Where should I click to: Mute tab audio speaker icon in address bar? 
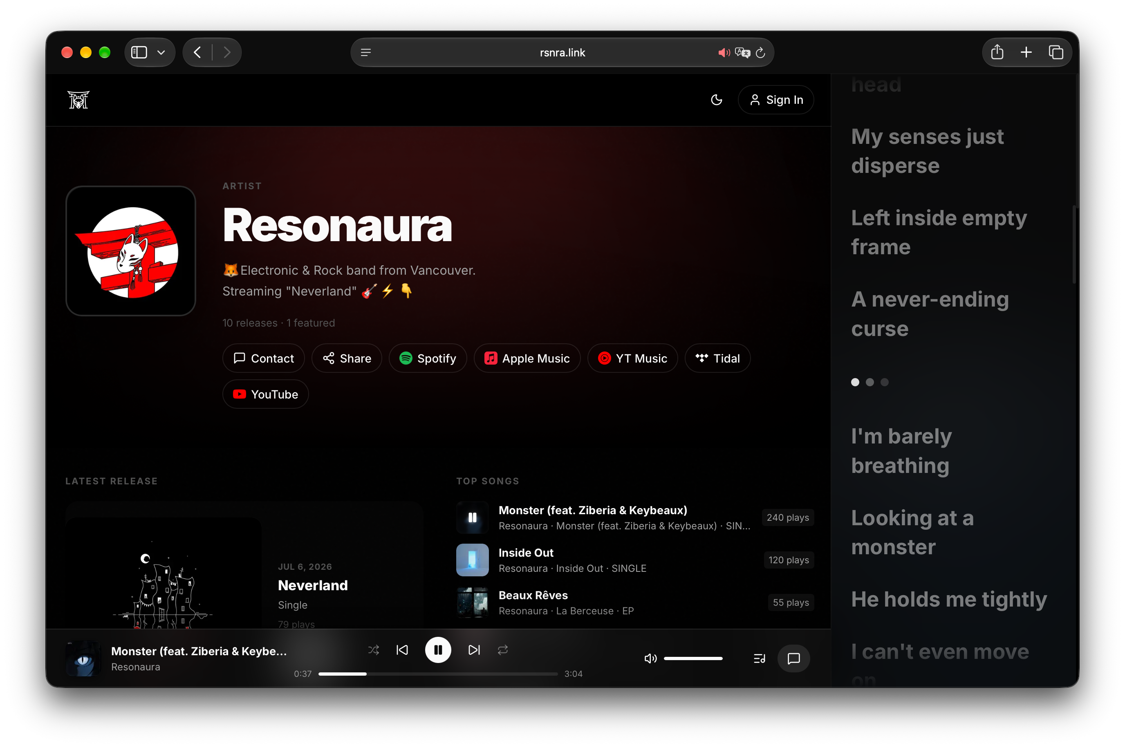(x=724, y=52)
